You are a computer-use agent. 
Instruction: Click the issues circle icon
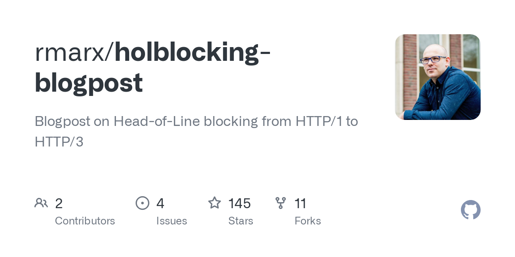[142, 203]
